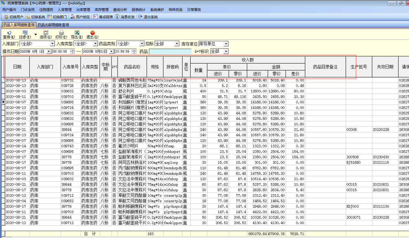Print the list with 打印(P)

61,35
